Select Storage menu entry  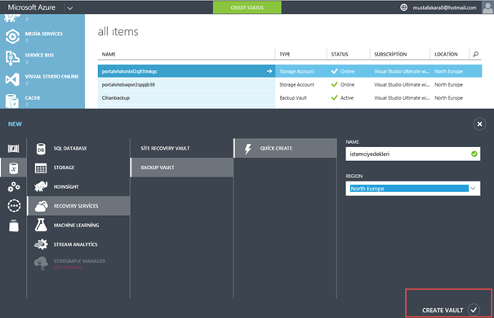point(78,168)
